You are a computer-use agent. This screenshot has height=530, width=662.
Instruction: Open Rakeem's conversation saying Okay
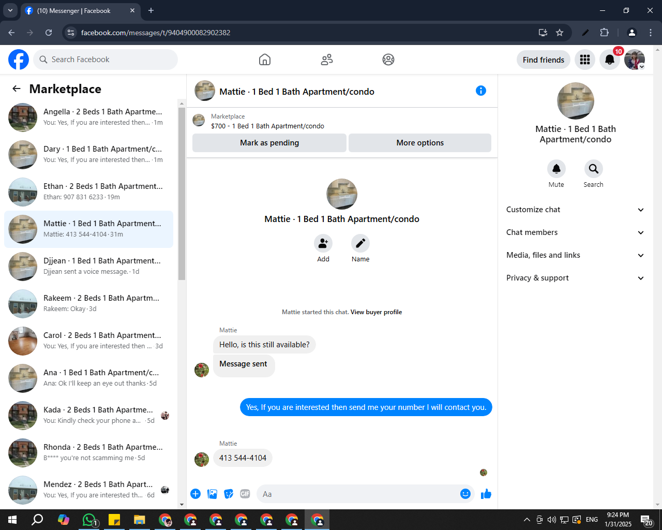click(x=88, y=304)
